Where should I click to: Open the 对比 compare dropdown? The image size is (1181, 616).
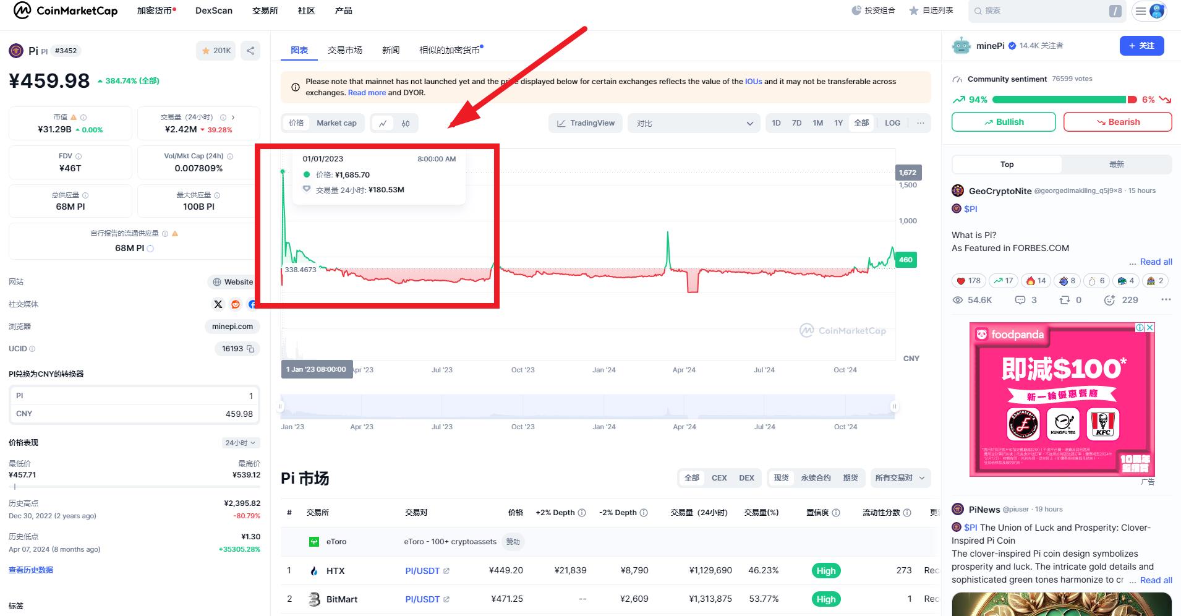694,123
